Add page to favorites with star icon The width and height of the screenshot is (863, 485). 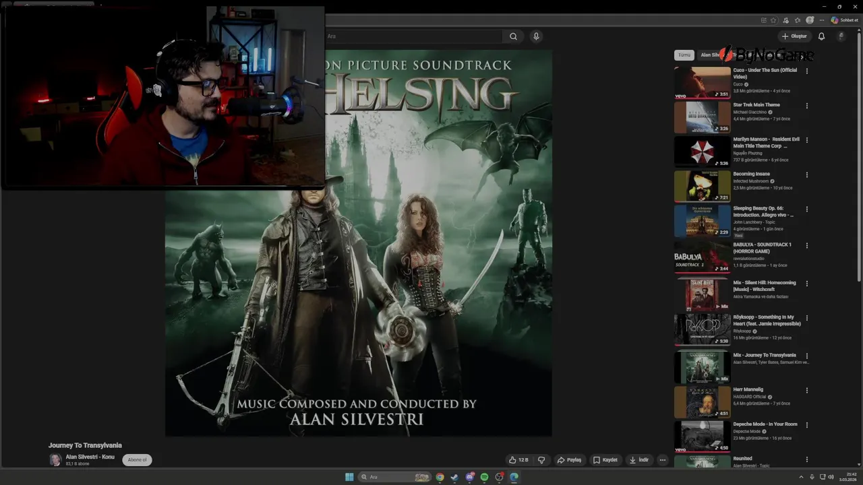773,20
